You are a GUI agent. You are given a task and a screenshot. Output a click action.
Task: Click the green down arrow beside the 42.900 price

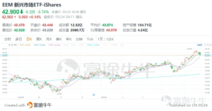click(x=22, y=12)
